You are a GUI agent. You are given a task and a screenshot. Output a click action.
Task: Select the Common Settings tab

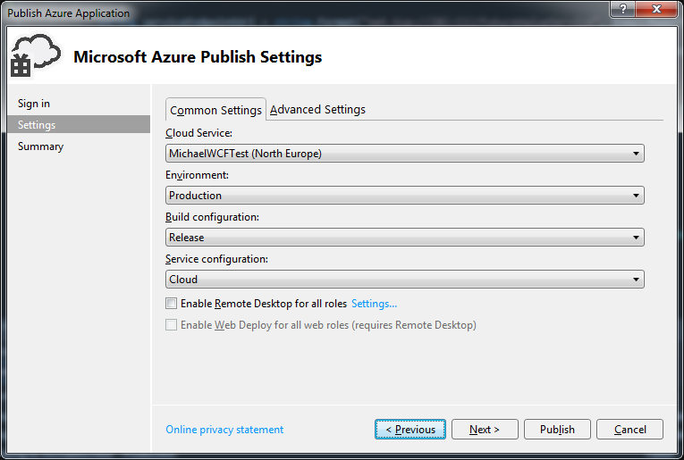point(215,110)
